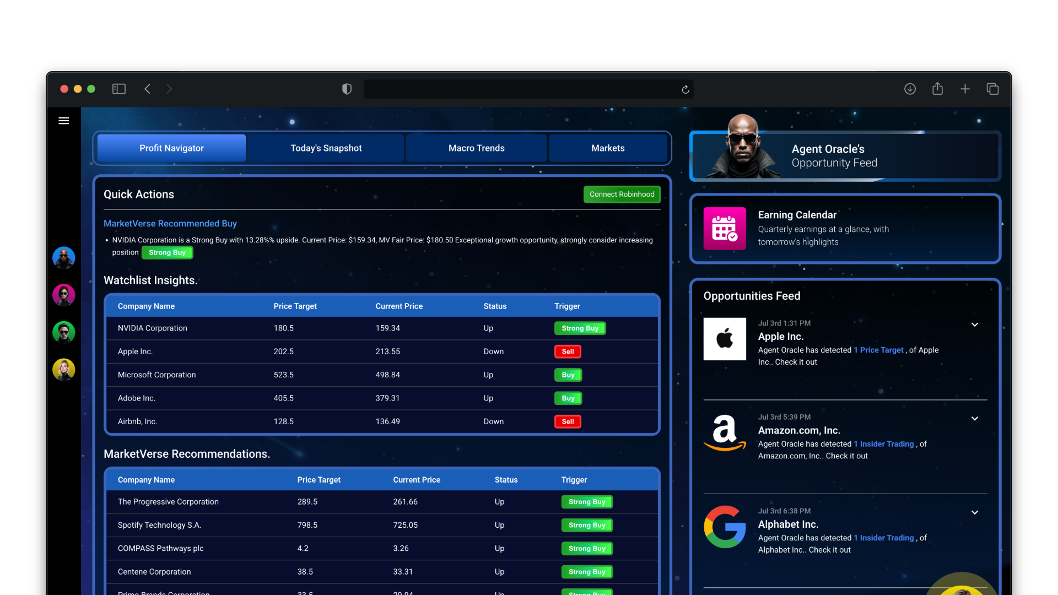Switch to the Profit Navigator tab
This screenshot has height=595, width=1058.
(x=171, y=148)
